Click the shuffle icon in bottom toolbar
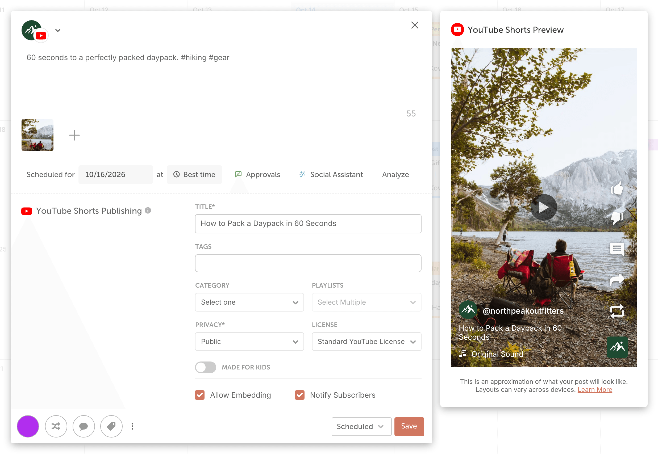Image resolution: width=658 pixels, height=454 pixels. pos(56,426)
